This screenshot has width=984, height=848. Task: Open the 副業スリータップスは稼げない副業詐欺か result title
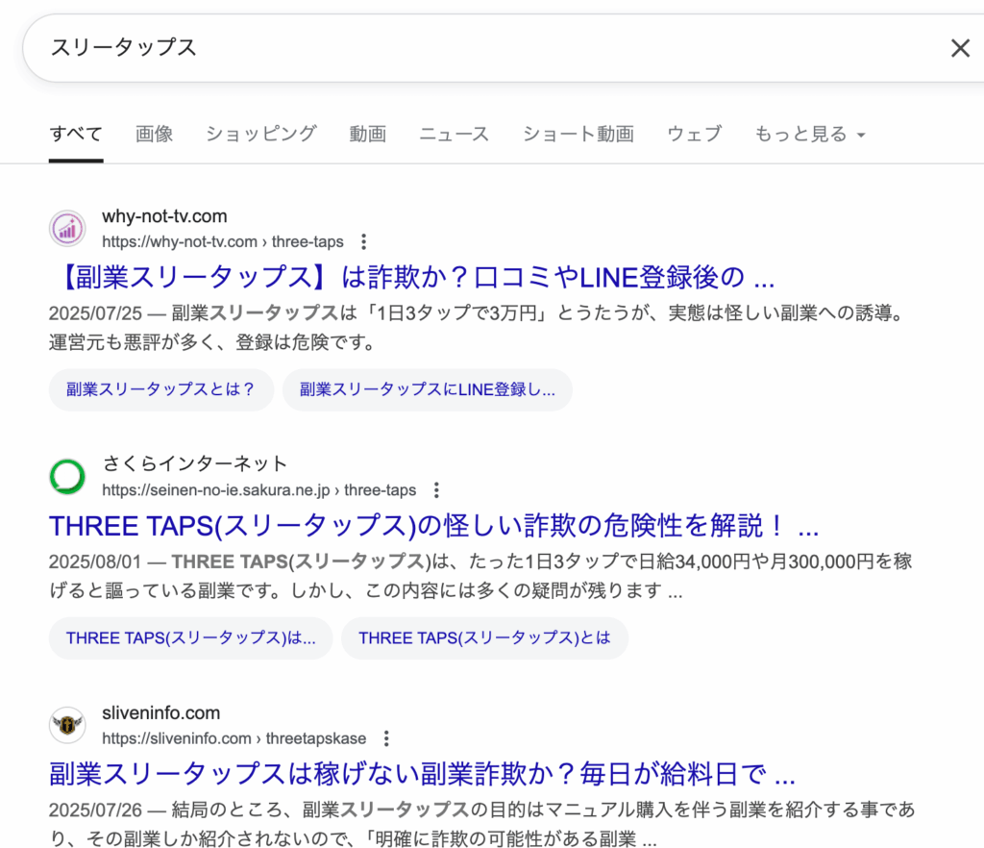click(x=423, y=774)
